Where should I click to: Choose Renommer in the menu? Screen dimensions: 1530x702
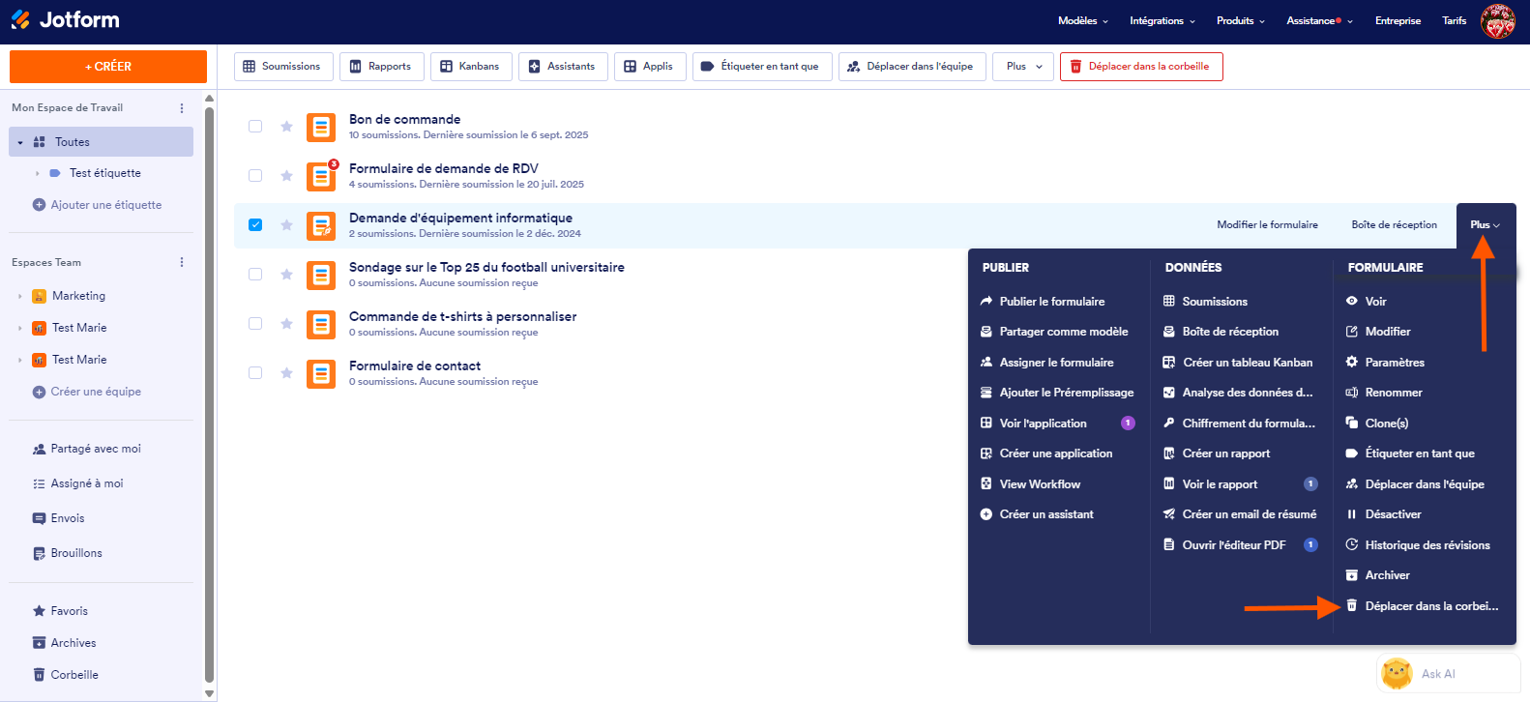click(x=1384, y=393)
